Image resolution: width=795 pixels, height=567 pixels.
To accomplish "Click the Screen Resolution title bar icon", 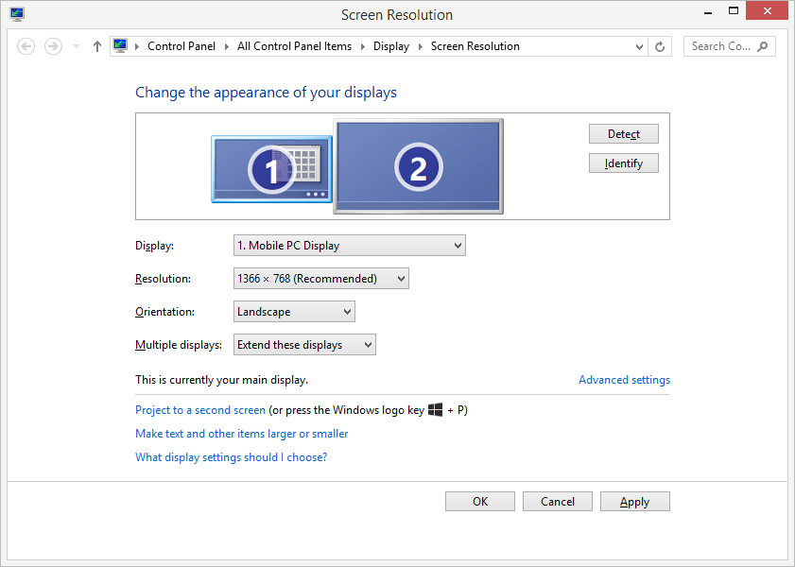I will tap(16, 14).
